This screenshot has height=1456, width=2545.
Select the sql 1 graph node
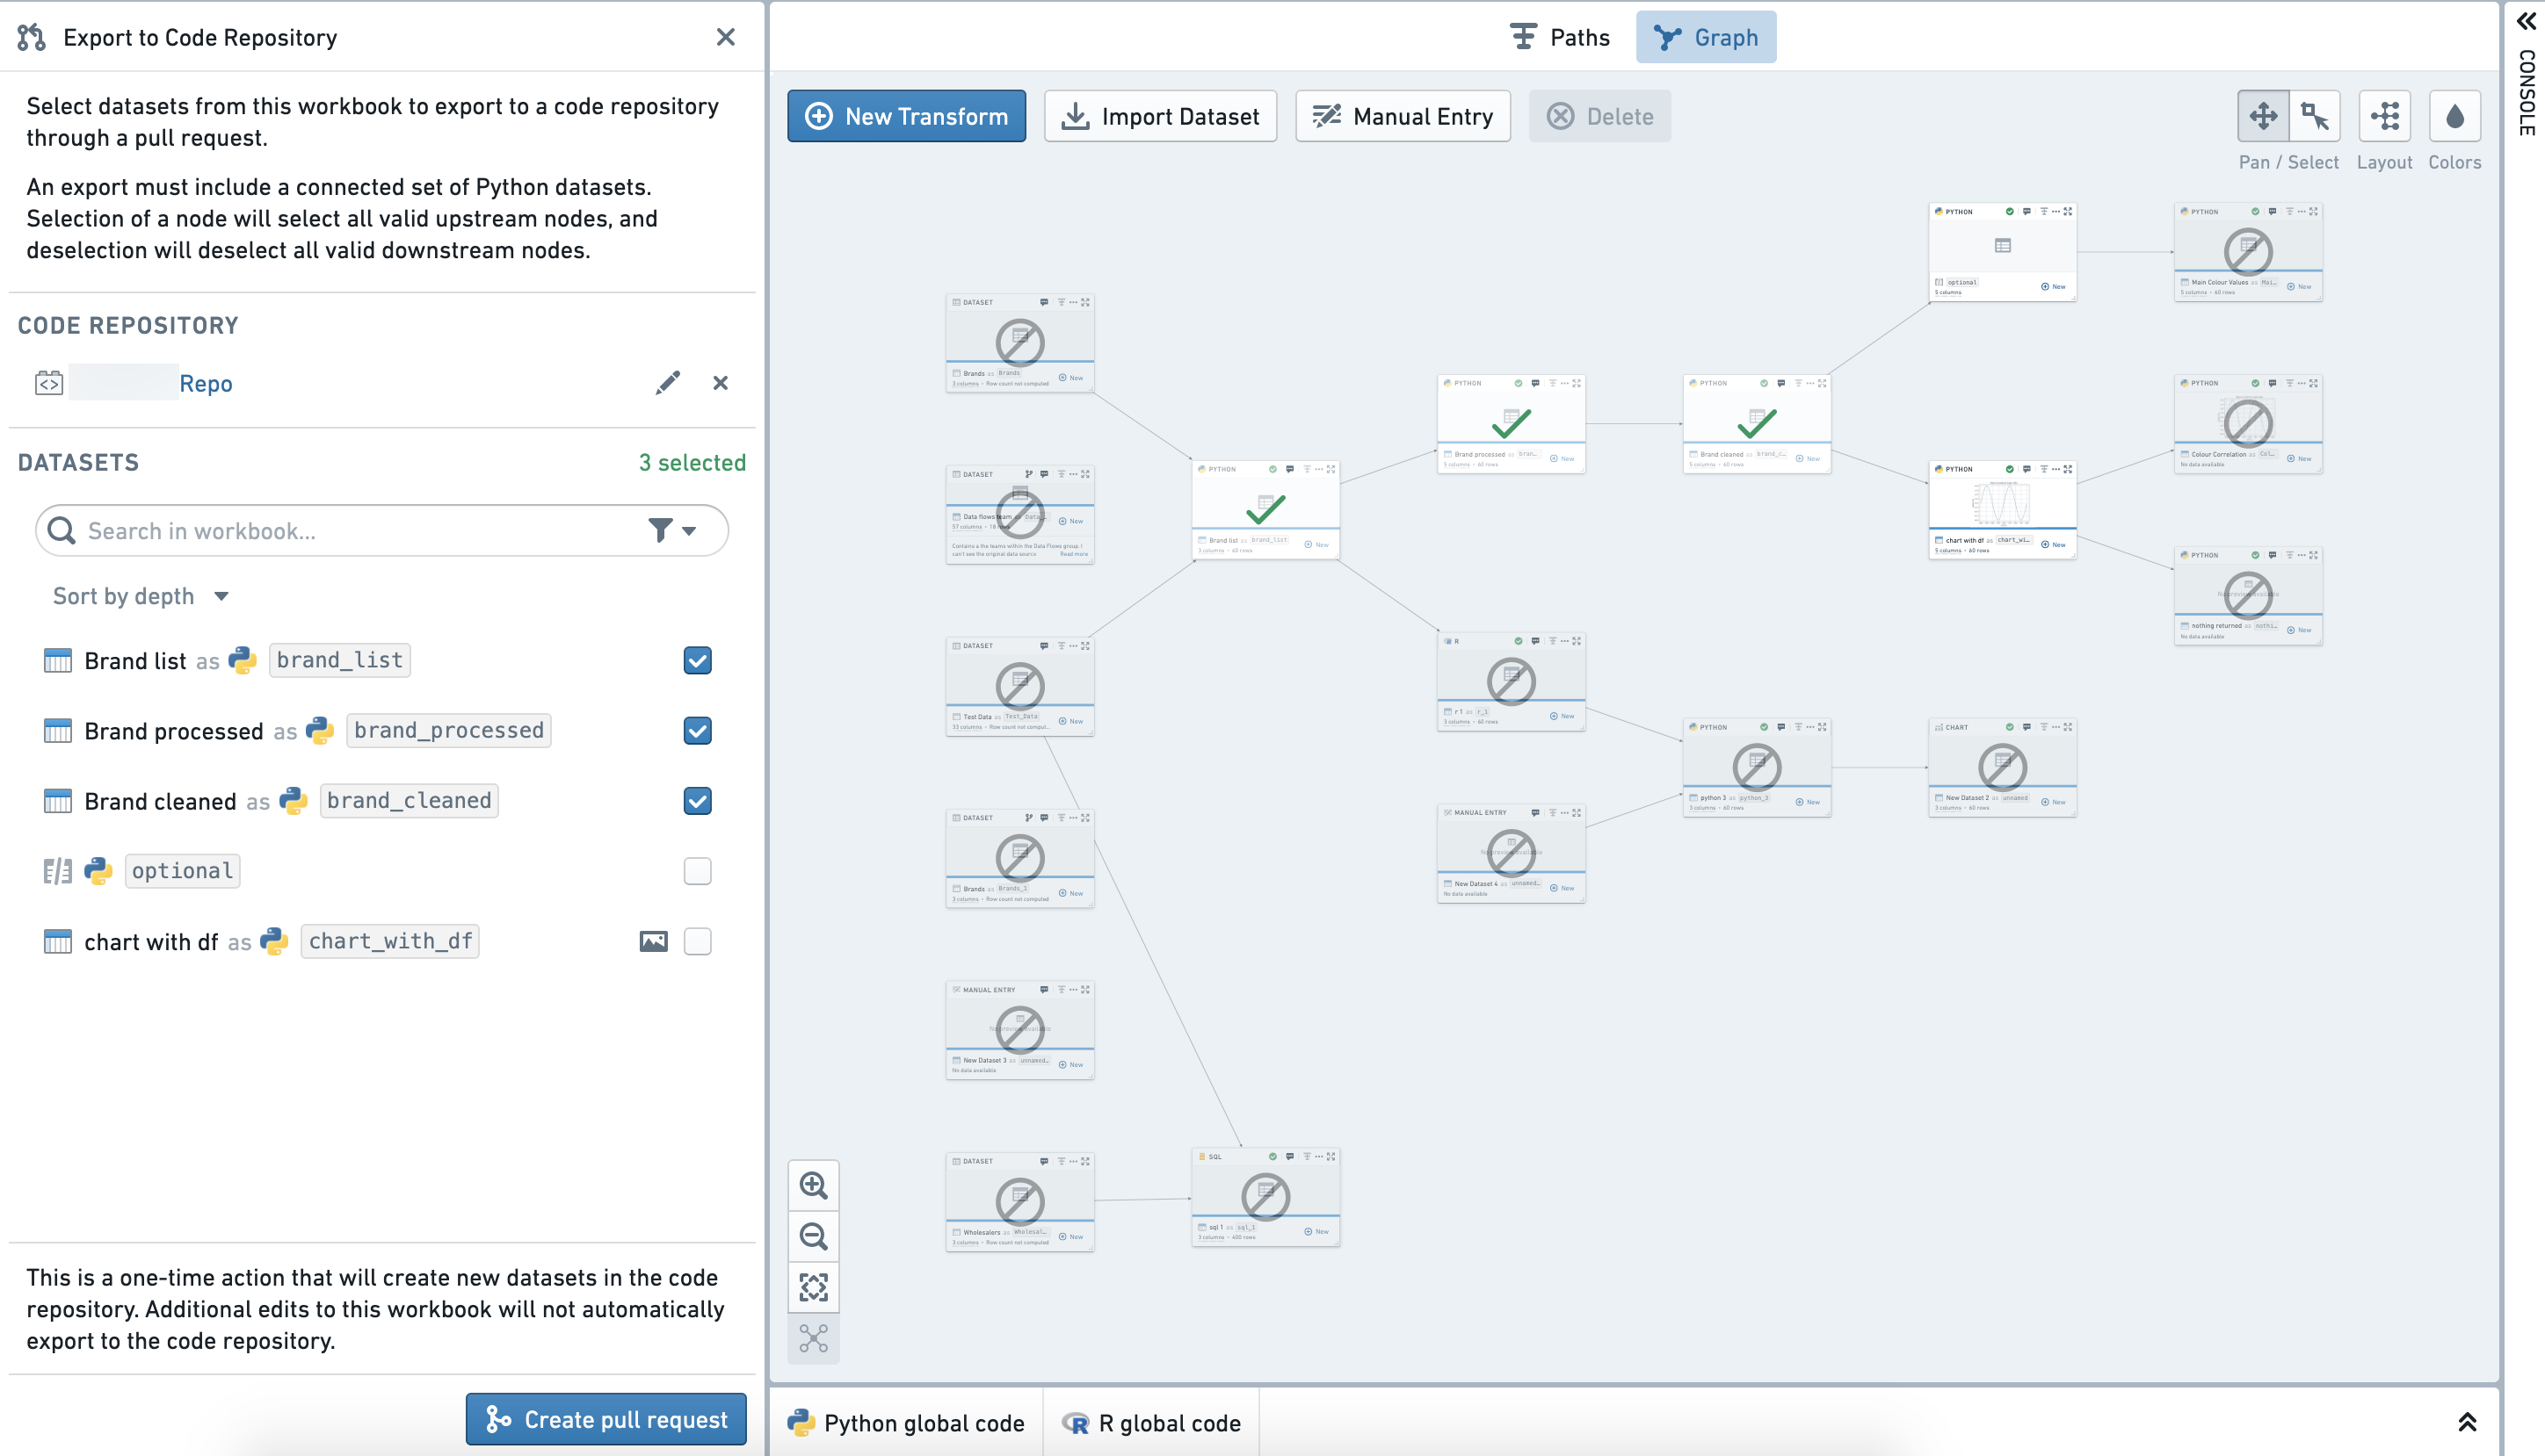coord(1265,1197)
